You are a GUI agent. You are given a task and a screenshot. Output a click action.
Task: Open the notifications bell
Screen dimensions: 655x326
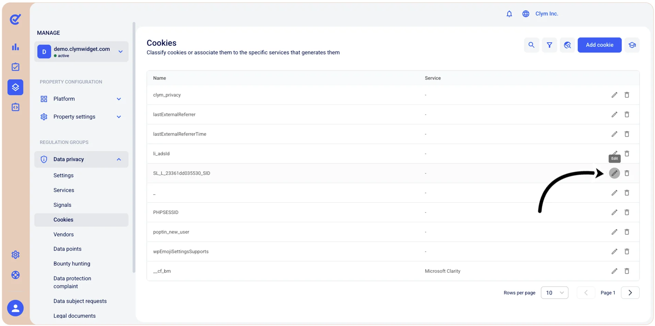click(x=509, y=14)
